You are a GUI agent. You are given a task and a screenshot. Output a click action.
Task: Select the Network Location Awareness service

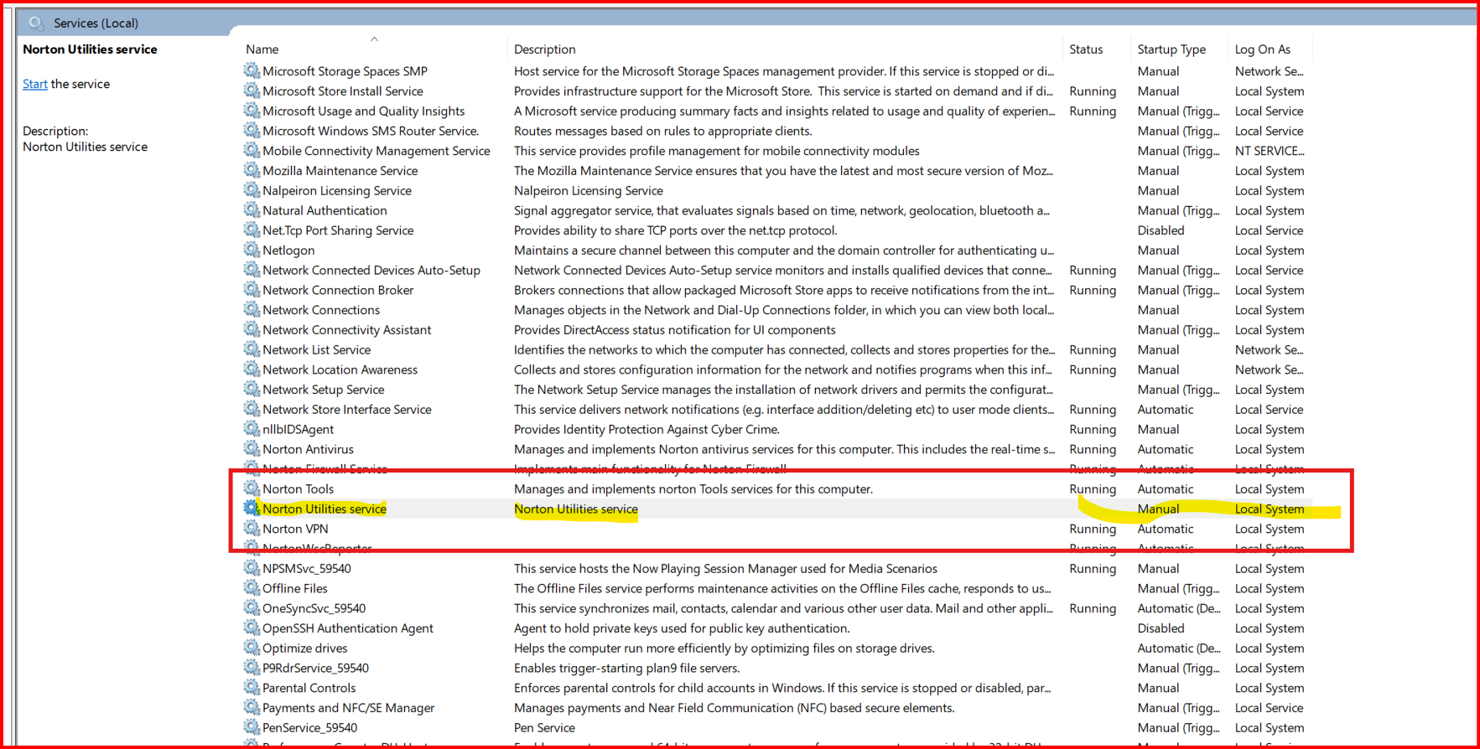point(340,369)
